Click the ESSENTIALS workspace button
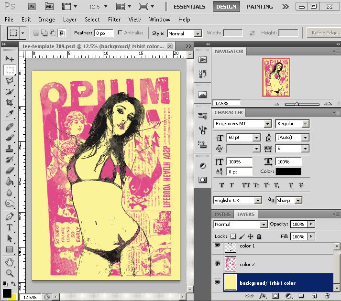Image resolution: width=341 pixels, height=301 pixels. (189, 7)
